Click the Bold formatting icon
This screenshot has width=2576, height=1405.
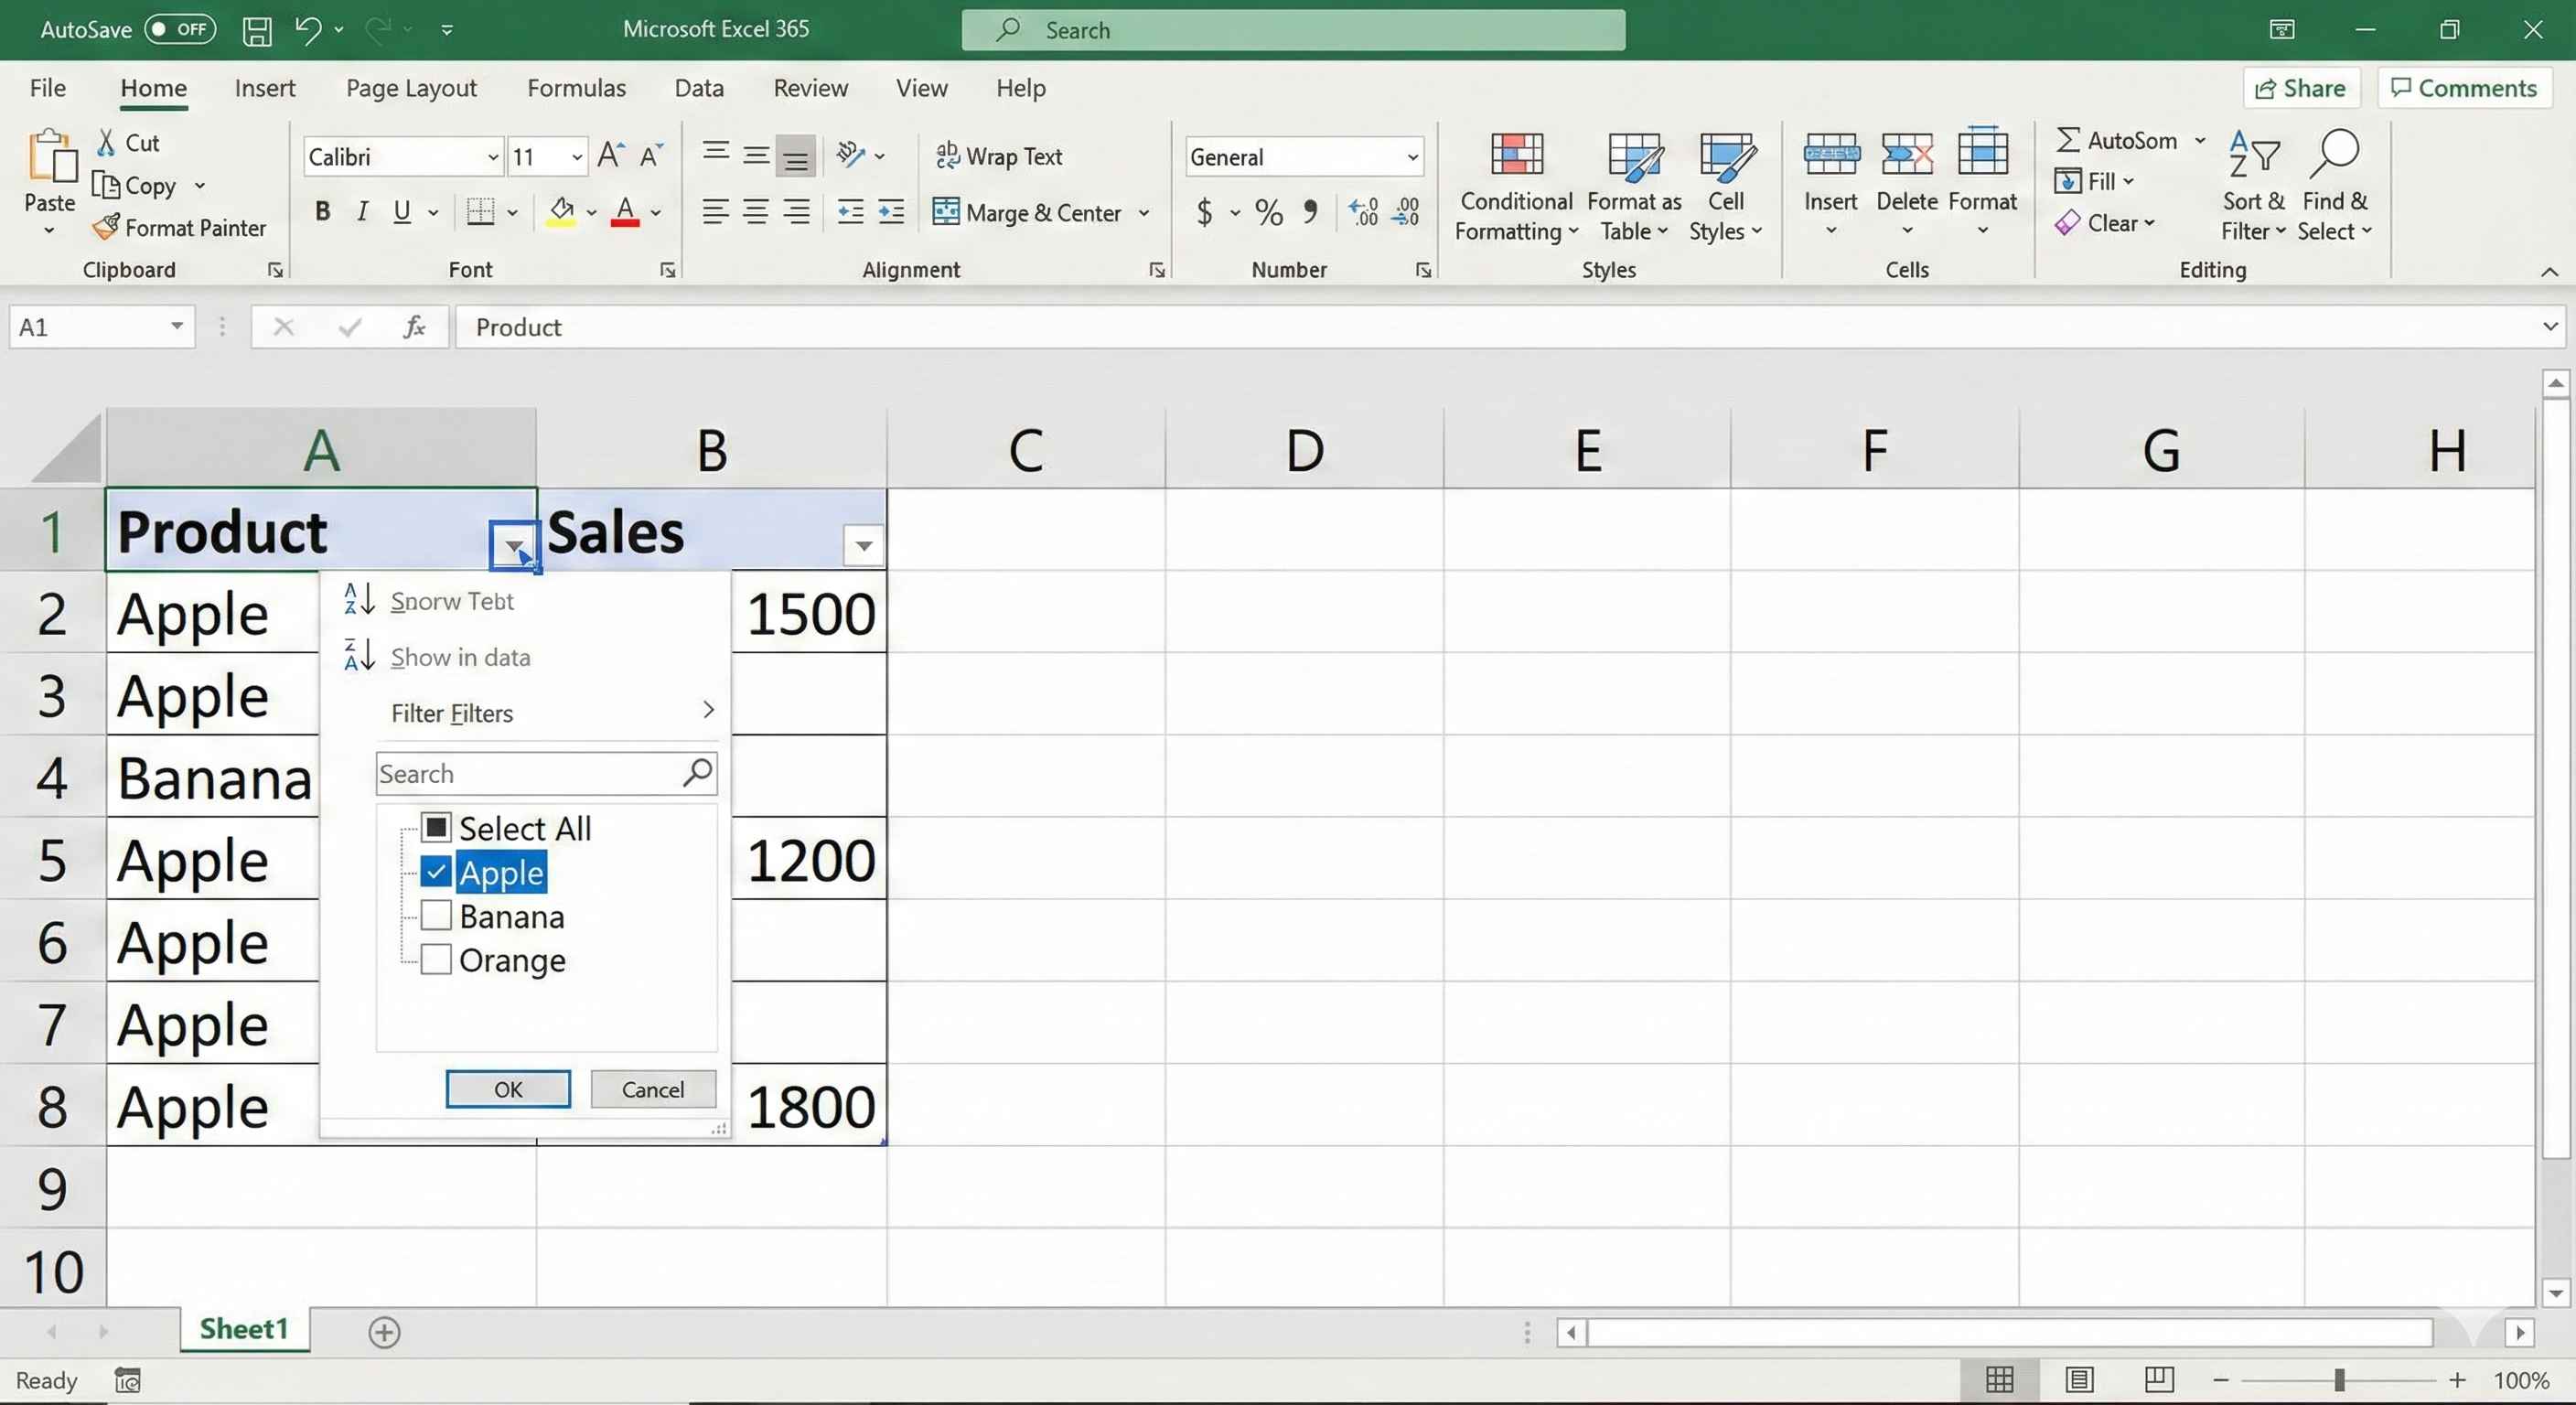click(322, 211)
